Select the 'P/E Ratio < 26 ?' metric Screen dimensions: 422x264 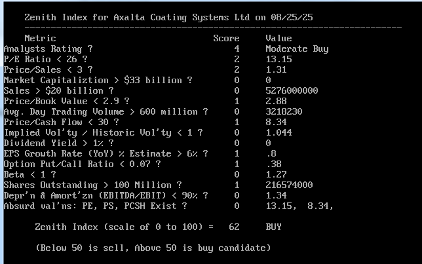pyautogui.click(x=45, y=59)
